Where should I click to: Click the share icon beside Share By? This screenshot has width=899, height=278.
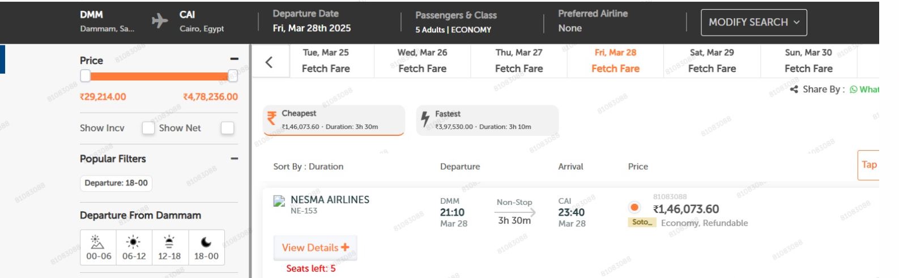pos(794,89)
